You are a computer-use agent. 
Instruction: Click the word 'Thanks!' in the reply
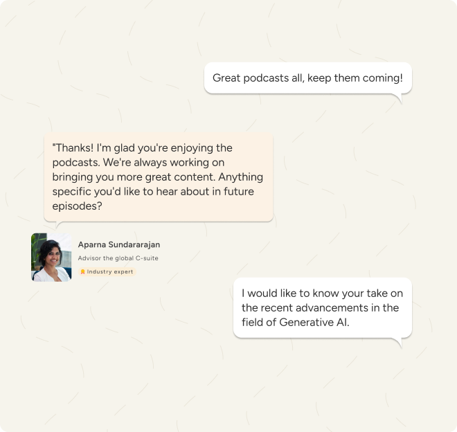(74, 147)
